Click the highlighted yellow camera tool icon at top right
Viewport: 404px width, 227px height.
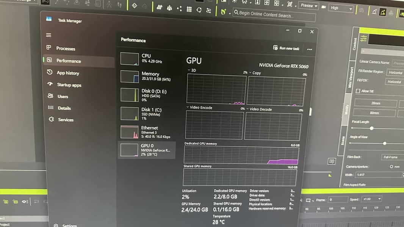click(x=383, y=12)
